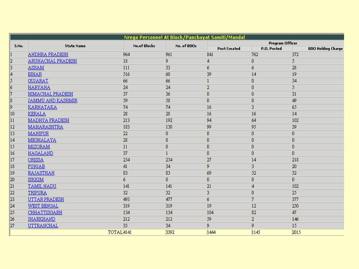Open the JAMMU AND KASHMIR link
The image size is (359, 269).
[x=53, y=101]
